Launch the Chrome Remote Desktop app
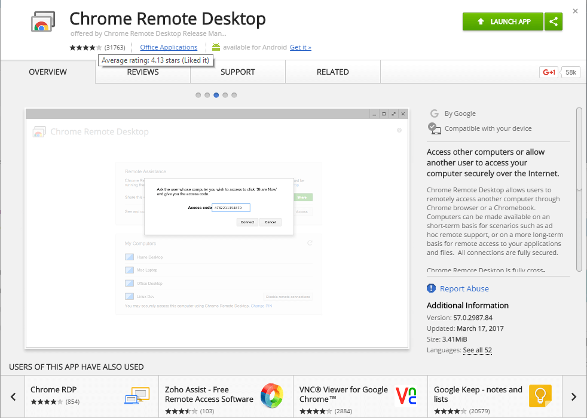This screenshot has height=418, width=587. 503,21
